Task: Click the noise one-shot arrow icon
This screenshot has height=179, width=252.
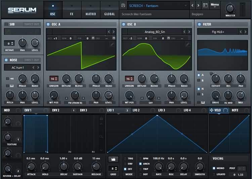Action: pyautogui.click(x=12, y=79)
